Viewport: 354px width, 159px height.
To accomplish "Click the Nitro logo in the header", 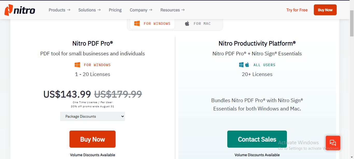I will 20,10.
